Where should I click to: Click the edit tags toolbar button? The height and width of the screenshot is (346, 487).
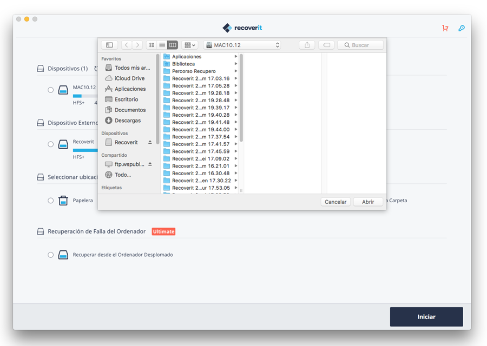pos(326,45)
